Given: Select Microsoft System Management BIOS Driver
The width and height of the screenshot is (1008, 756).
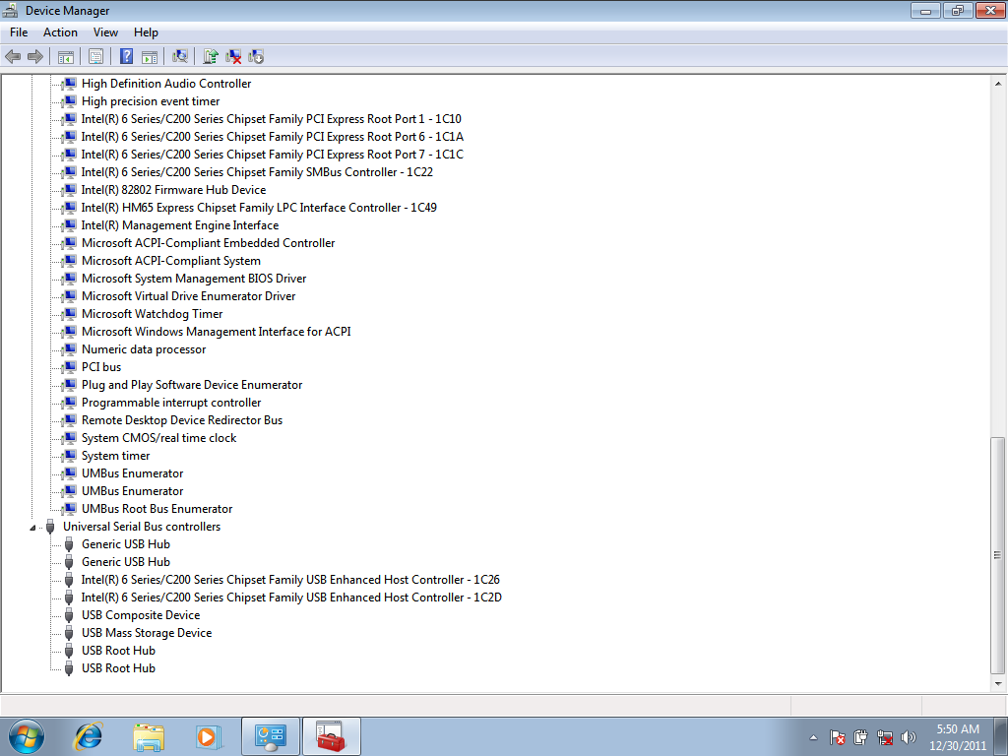Looking at the screenshot, I should pyautogui.click(x=194, y=279).
